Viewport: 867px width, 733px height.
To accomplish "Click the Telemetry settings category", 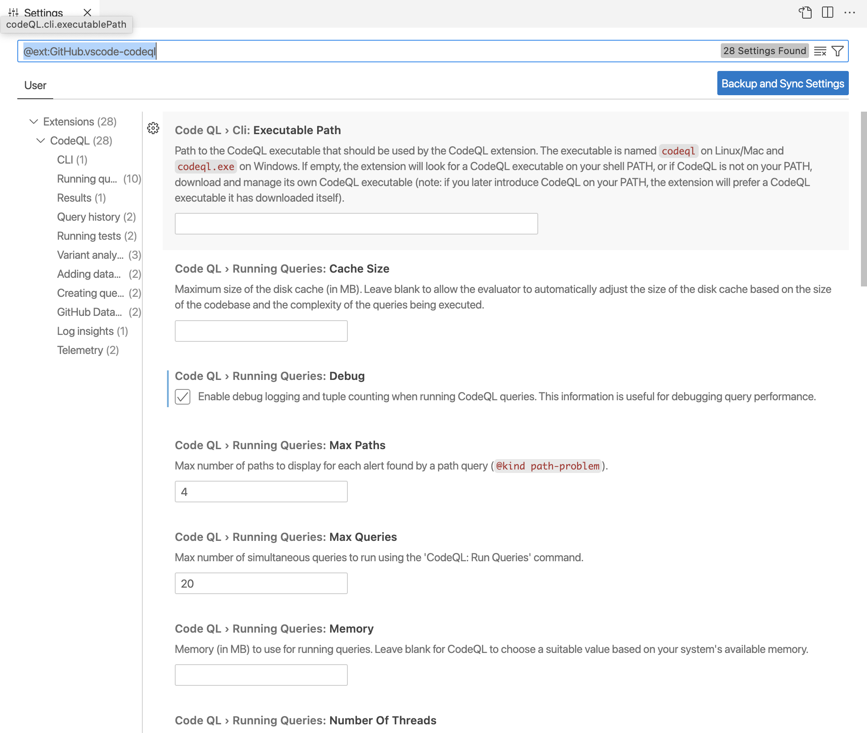I will point(88,350).
